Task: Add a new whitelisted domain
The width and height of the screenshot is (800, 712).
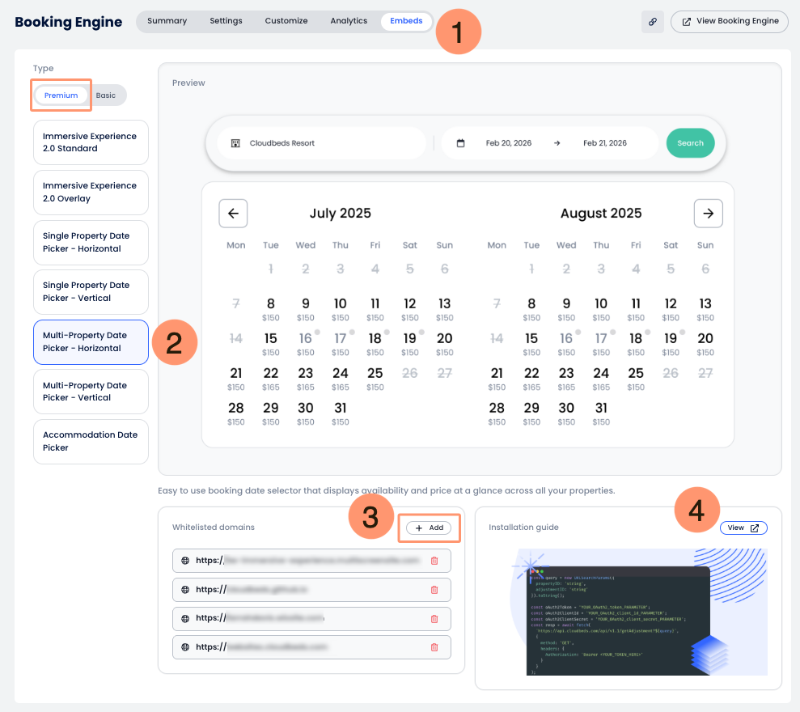Action: (429, 528)
